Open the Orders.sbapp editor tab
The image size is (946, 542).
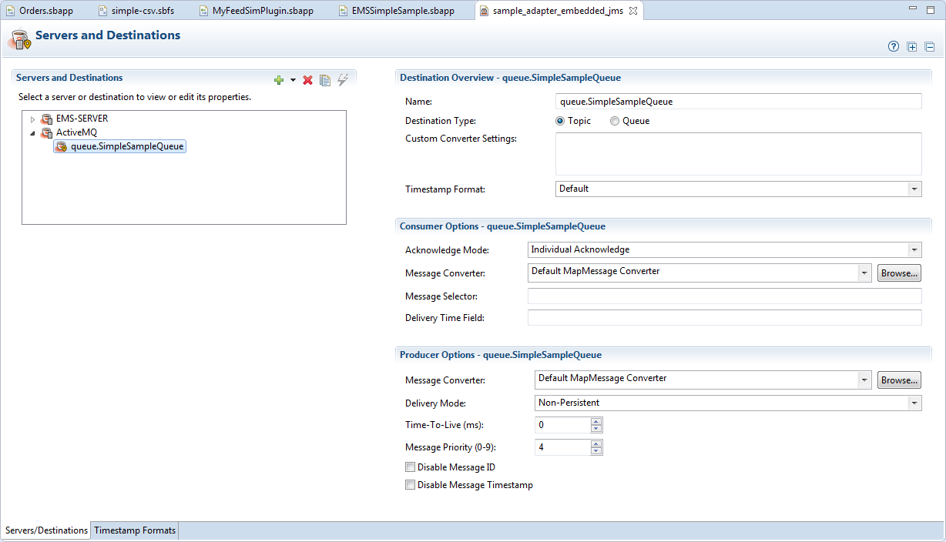point(45,11)
